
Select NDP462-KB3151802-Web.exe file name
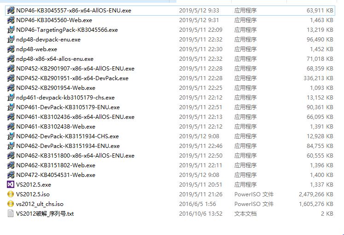(x=56, y=165)
